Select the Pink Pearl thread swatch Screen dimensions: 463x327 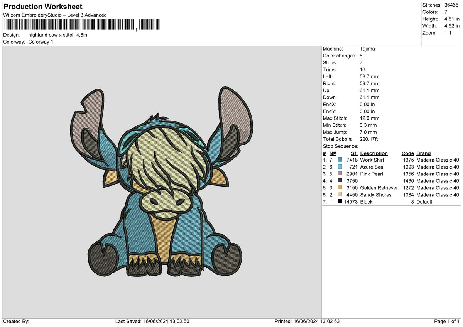pos(340,174)
